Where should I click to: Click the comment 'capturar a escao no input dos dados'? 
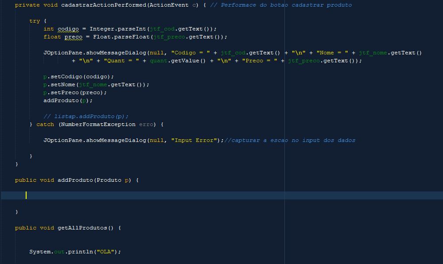290,141
